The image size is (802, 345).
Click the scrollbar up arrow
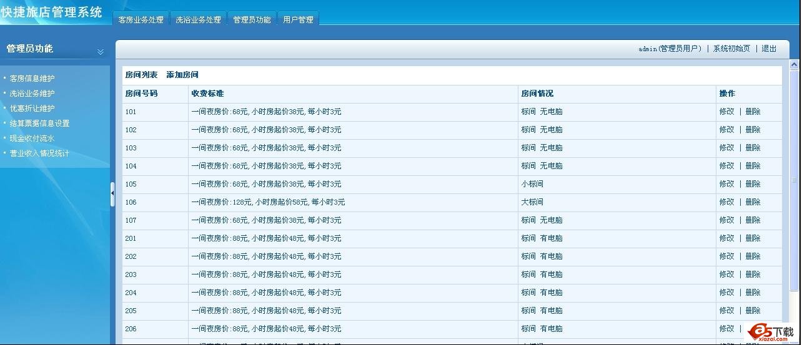(794, 64)
